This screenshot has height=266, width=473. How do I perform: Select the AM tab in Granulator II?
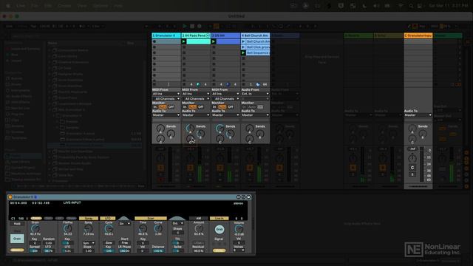pos(198,218)
